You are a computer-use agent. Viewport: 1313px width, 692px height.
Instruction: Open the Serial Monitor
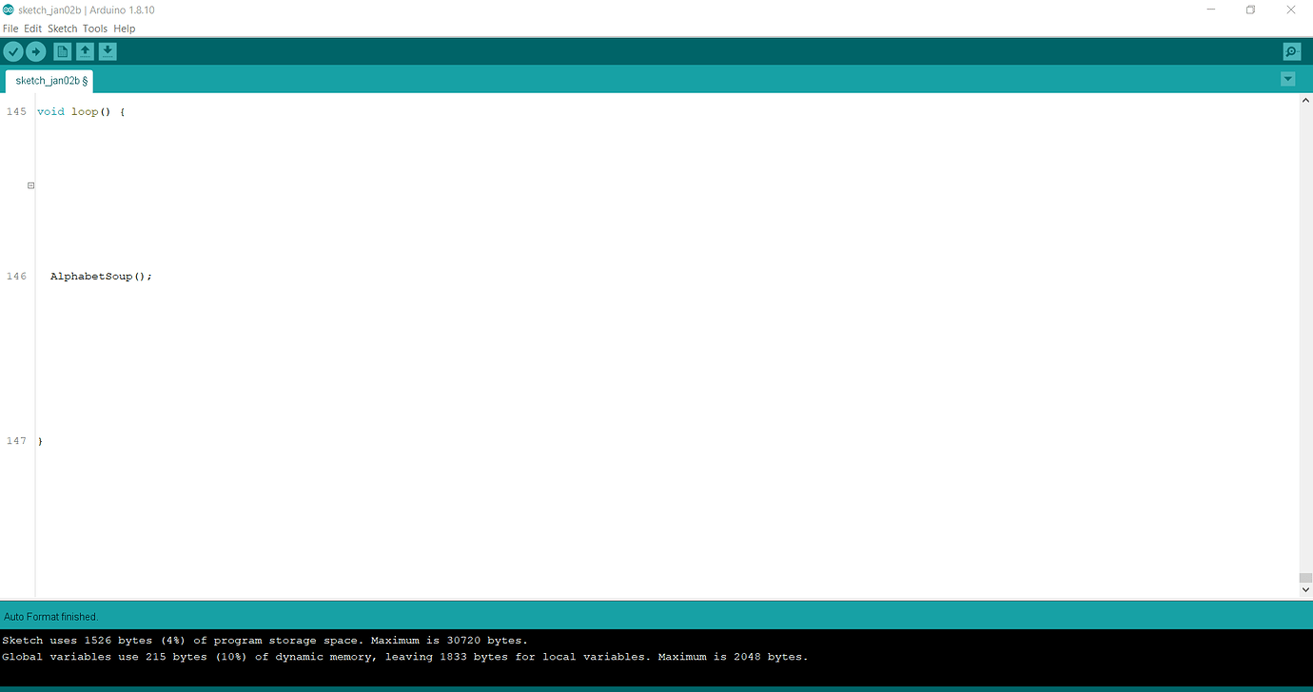coord(1291,51)
